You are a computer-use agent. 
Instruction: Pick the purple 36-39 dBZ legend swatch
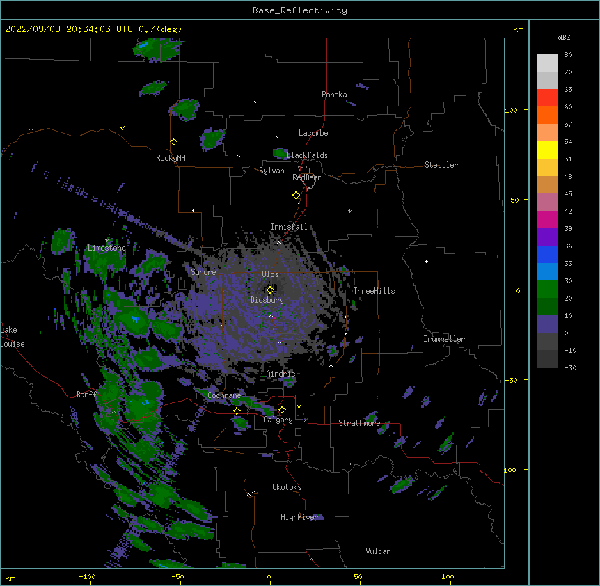[x=547, y=237]
